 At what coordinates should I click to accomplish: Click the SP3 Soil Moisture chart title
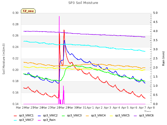pyautogui.click(x=83, y=3)
